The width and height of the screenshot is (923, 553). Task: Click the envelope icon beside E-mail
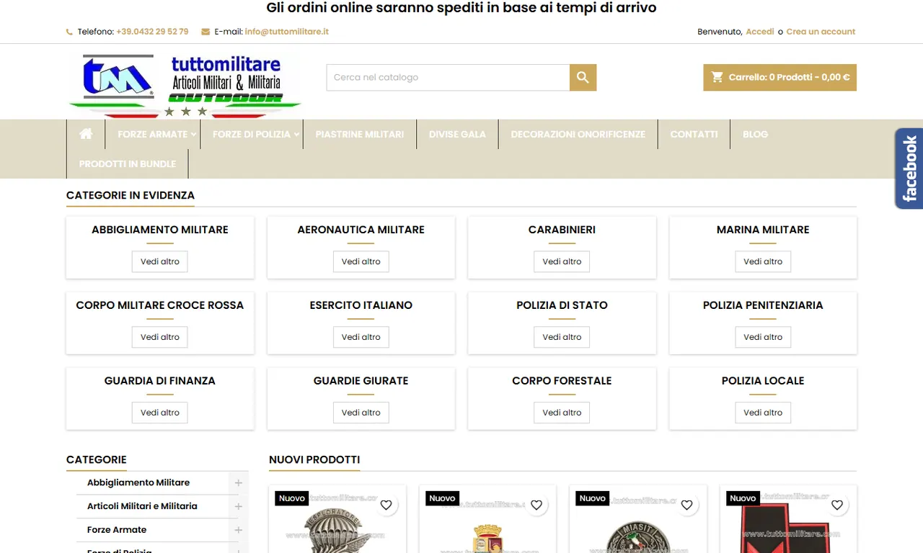coord(206,32)
